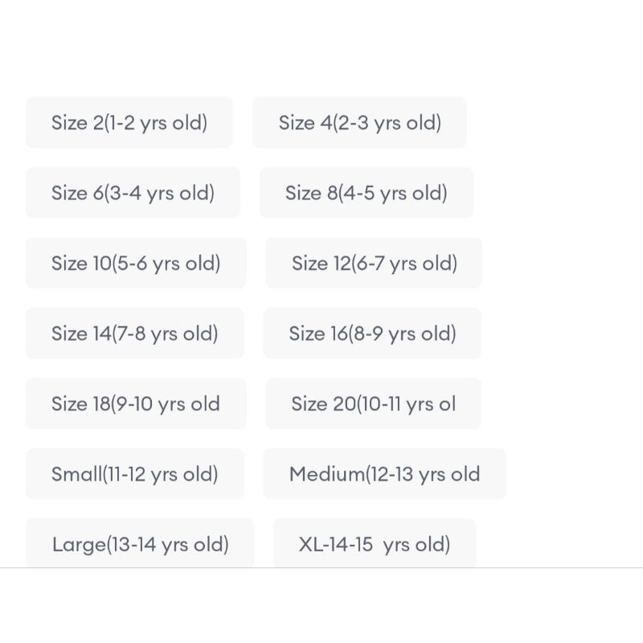Tap the Size 12 option
This screenshot has width=643, height=643.
click(374, 264)
